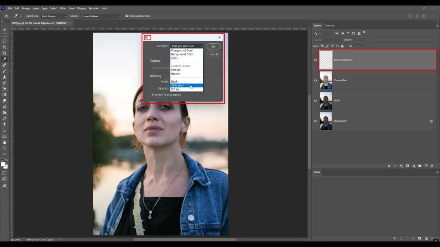Choose Black from Contents list
Viewport: 440px width, 247px height.
click(186, 81)
